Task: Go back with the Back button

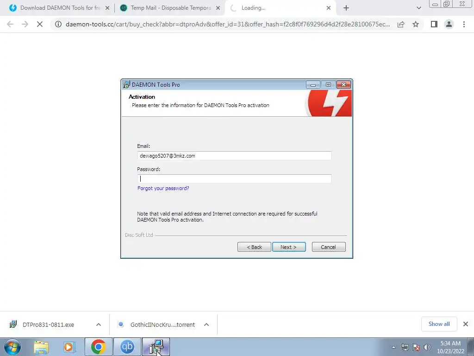Action: coord(254,247)
